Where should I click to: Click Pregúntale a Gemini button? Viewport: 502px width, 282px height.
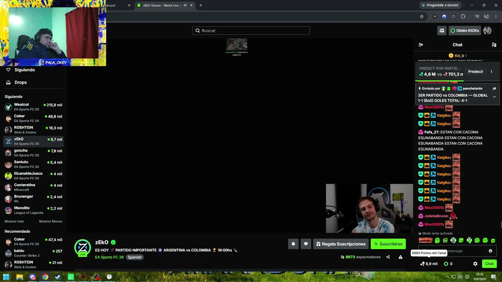[x=440, y=5]
